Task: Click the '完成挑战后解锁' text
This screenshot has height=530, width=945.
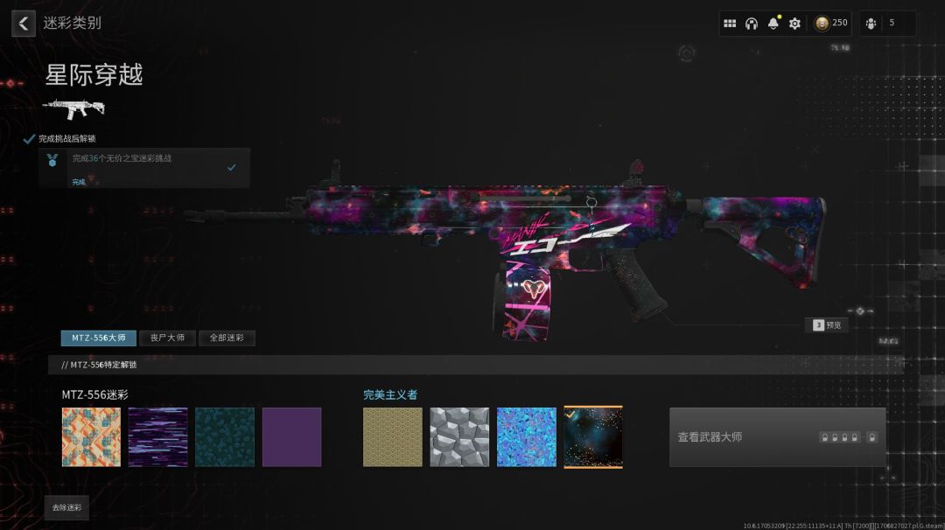Action: pos(66,138)
